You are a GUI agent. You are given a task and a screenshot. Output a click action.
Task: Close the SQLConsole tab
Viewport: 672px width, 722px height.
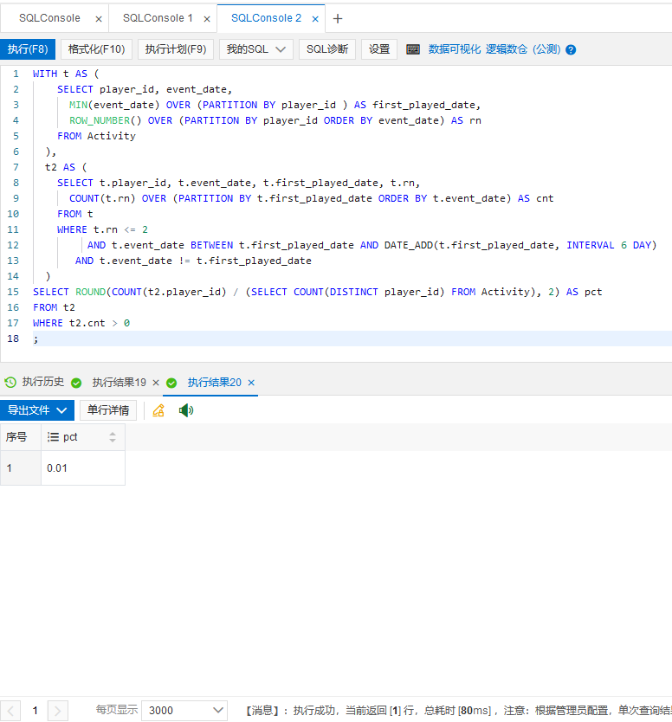click(x=99, y=19)
